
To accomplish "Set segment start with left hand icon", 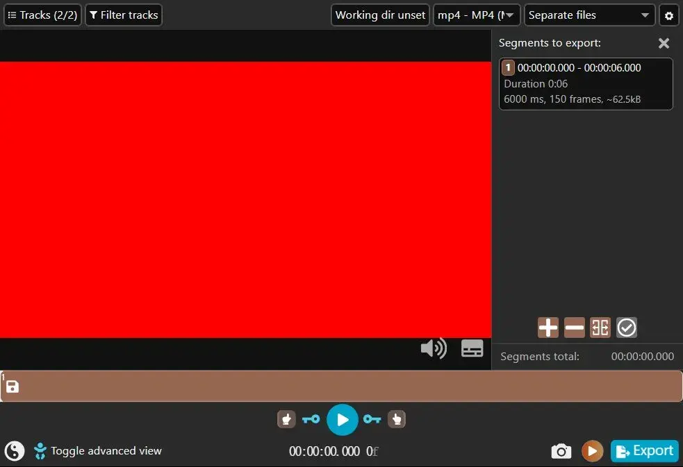I will point(286,419).
